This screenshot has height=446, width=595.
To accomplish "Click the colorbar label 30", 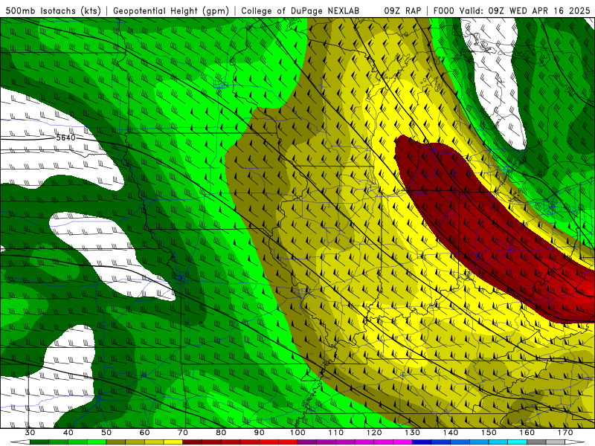I will [30, 433].
